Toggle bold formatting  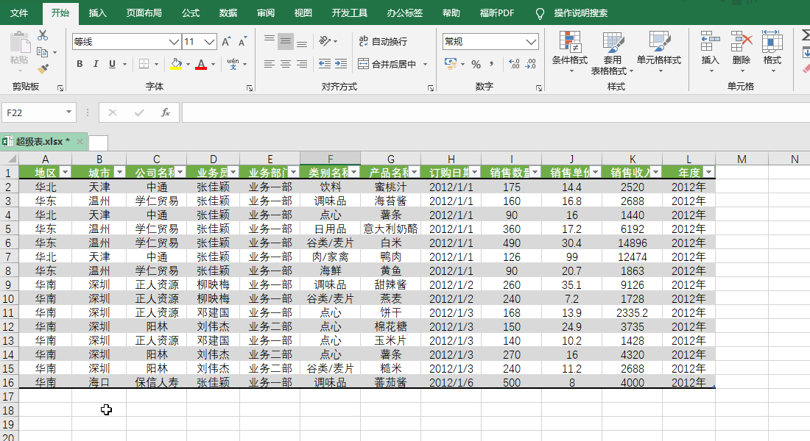79,64
